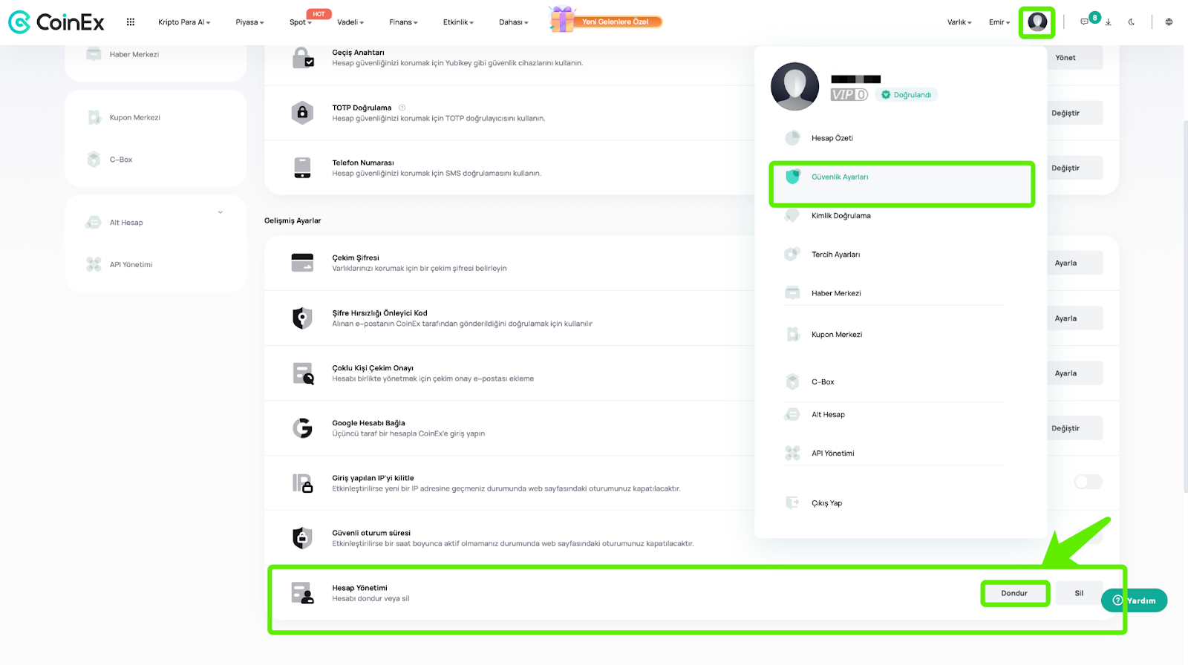The image size is (1188, 665).
Task: Click the Çoklu Kişi Çekim Onayı icon
Action: (x=303, y=373)
